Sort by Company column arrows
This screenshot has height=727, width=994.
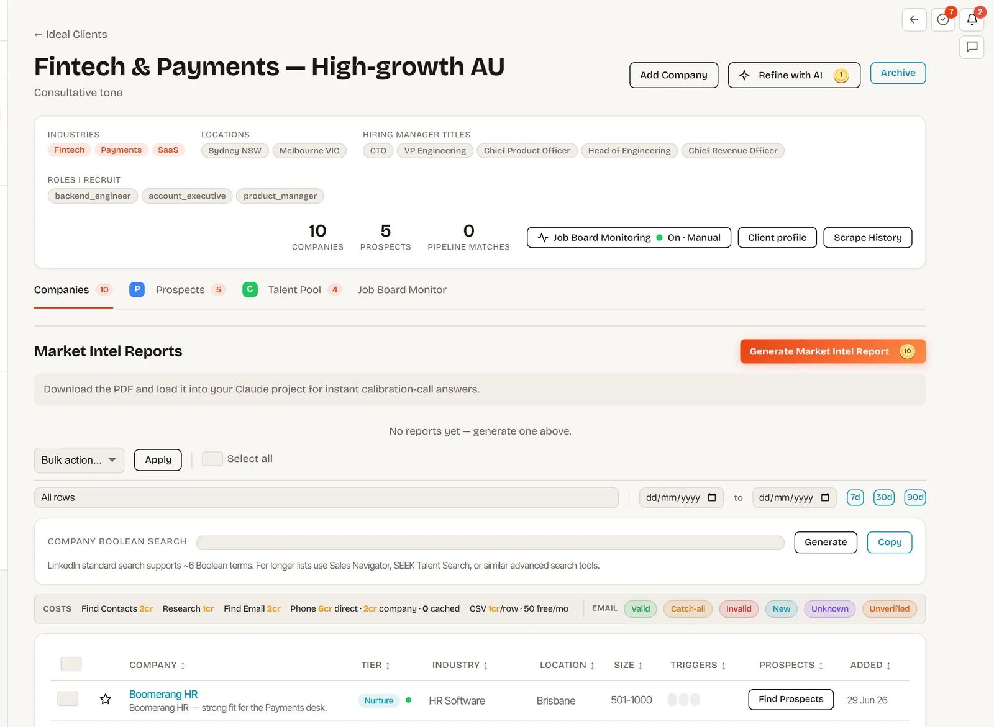tap(183, 666)
